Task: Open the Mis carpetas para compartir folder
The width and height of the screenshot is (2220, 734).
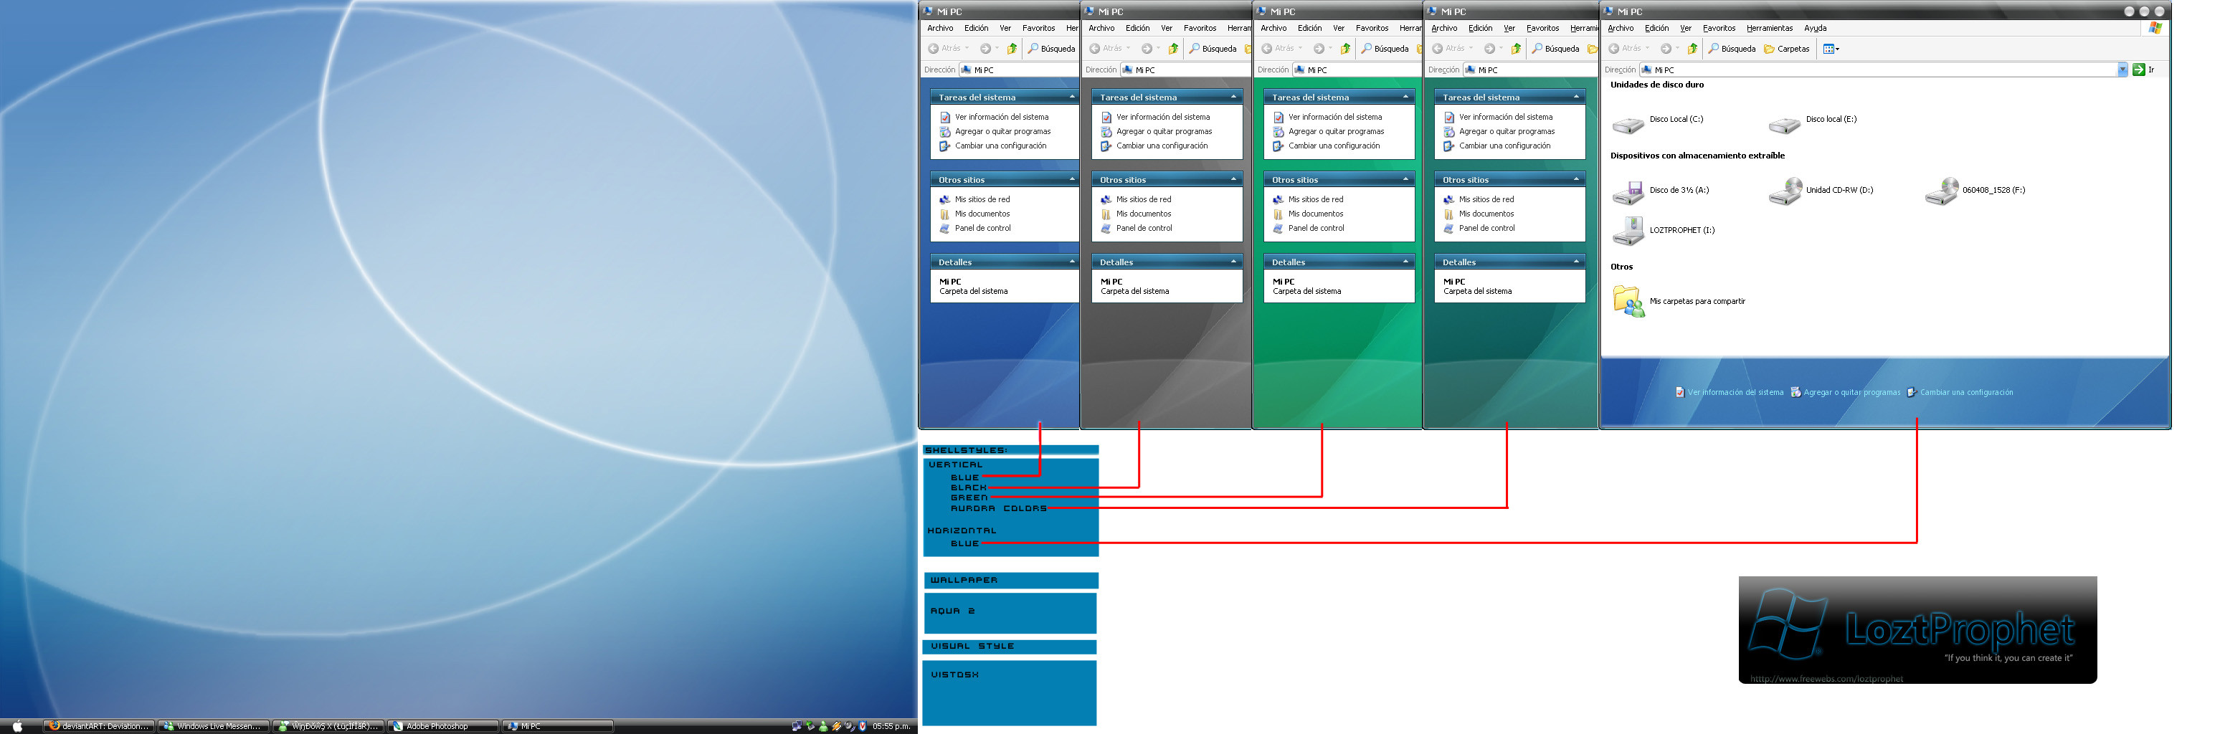Action: [x=1629, y=302]
